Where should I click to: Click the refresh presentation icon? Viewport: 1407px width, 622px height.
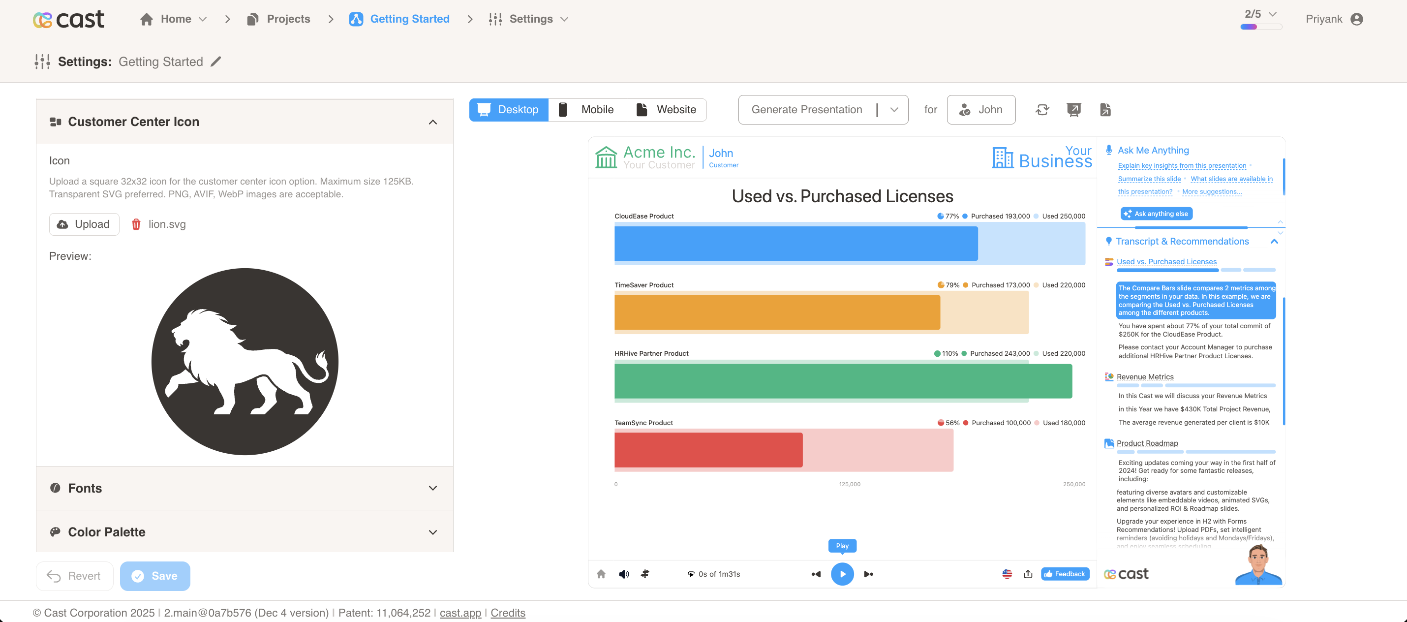coord(1041,110)
